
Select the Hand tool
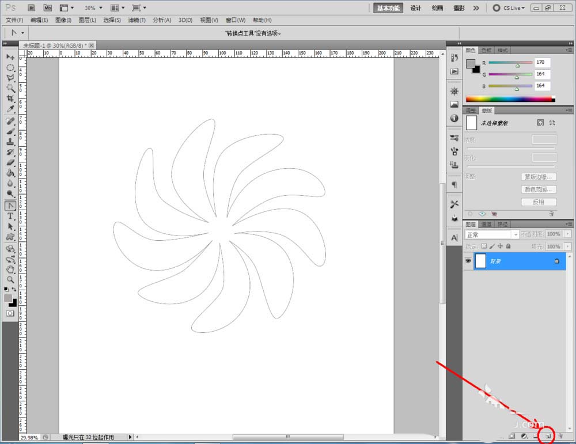pyautogui.click(x=10, y=269)
